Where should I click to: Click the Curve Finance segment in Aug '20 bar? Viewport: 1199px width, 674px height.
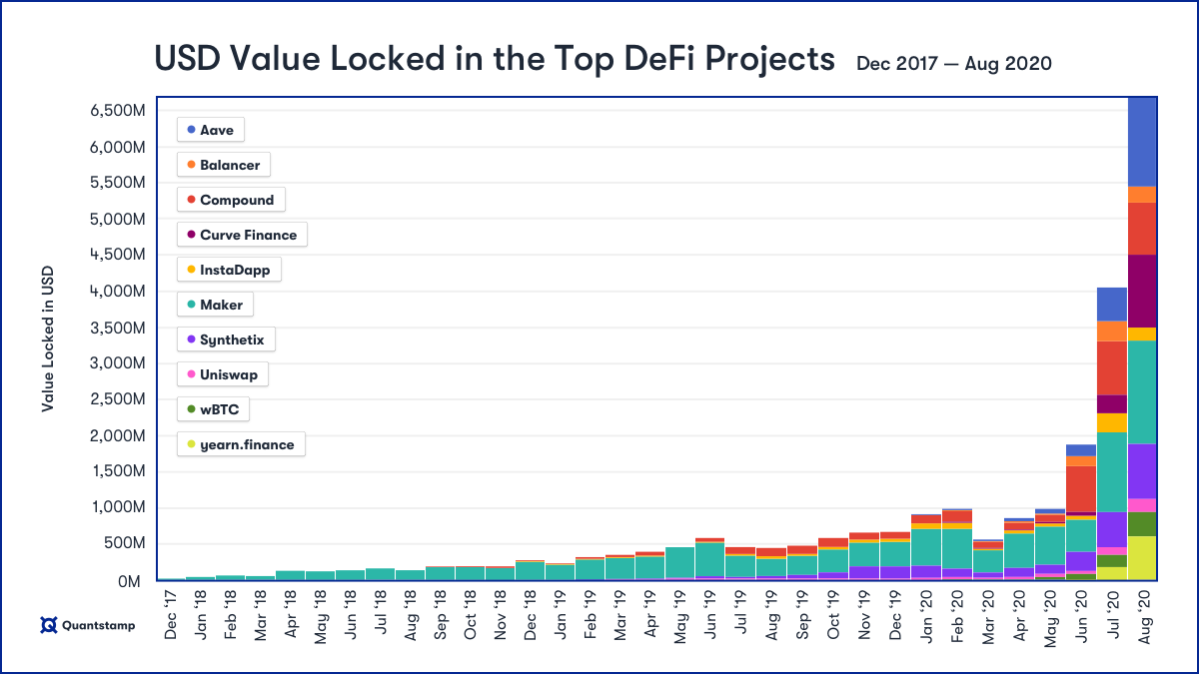[x=1142, y=291]
